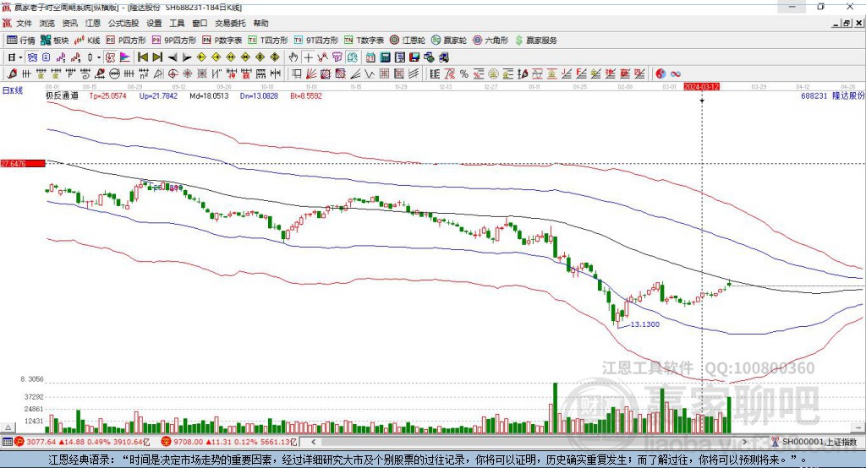The height and width of the screenshot is (468, 866).
Task: Jump to first bar with the skip-to-start icon
Action: [x=142, y=57]
